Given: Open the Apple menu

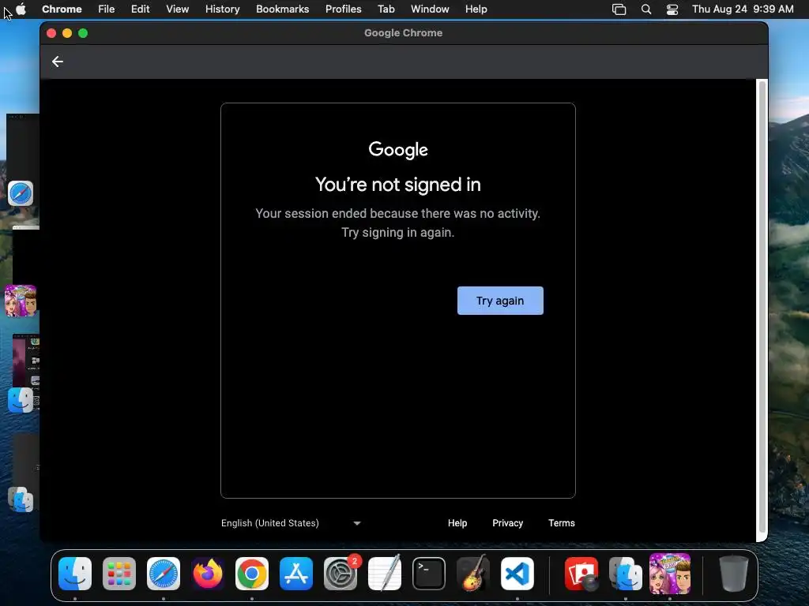Looking at the screenshot, I should [x=21, y=9].
